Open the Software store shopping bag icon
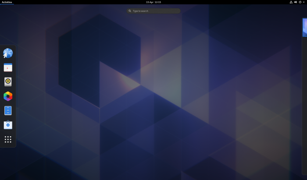The height and width of the screenshot is (180, 307). [8, 125]
